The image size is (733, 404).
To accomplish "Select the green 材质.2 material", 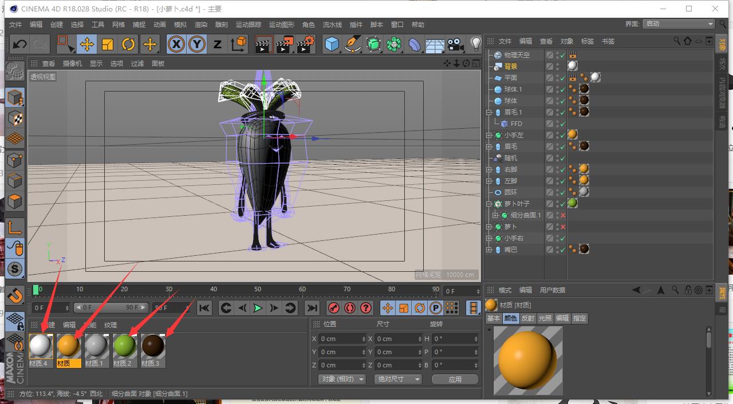I will tap(124, 350).
